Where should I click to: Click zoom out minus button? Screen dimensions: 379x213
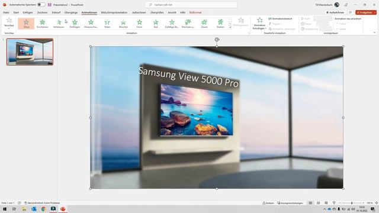[x=340, y=203]
